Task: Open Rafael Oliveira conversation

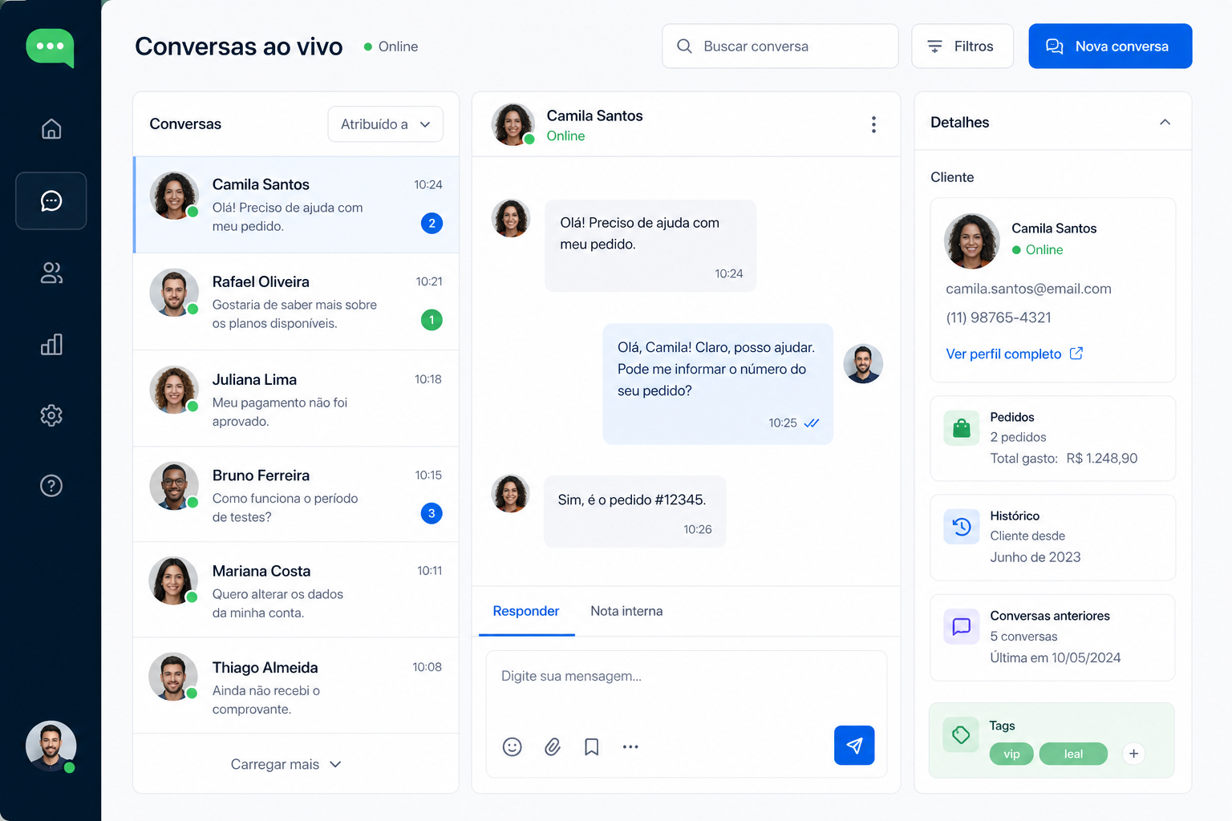Action: tap(296, 301)
